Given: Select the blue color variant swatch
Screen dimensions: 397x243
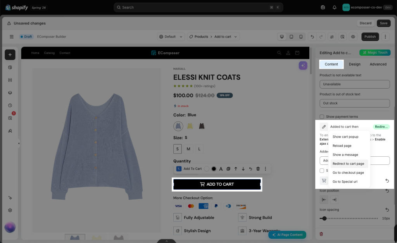Looking at the screenshot, I should (178, 126).
